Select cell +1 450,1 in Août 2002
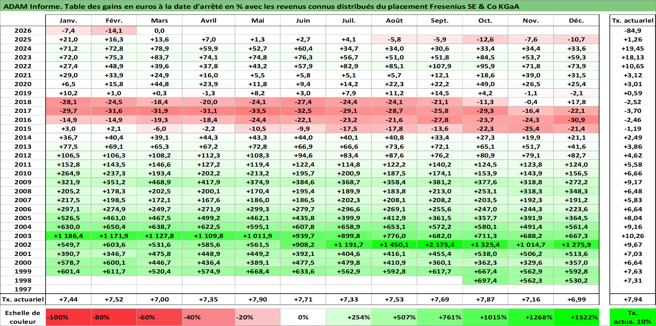Image resolution: width=656 pixels, height=326 pixels. click(394, 245)
